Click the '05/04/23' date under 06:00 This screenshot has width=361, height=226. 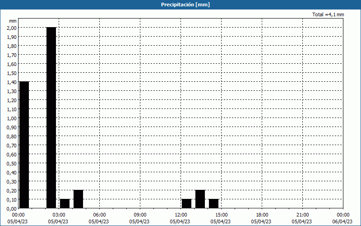click(98, 221)
